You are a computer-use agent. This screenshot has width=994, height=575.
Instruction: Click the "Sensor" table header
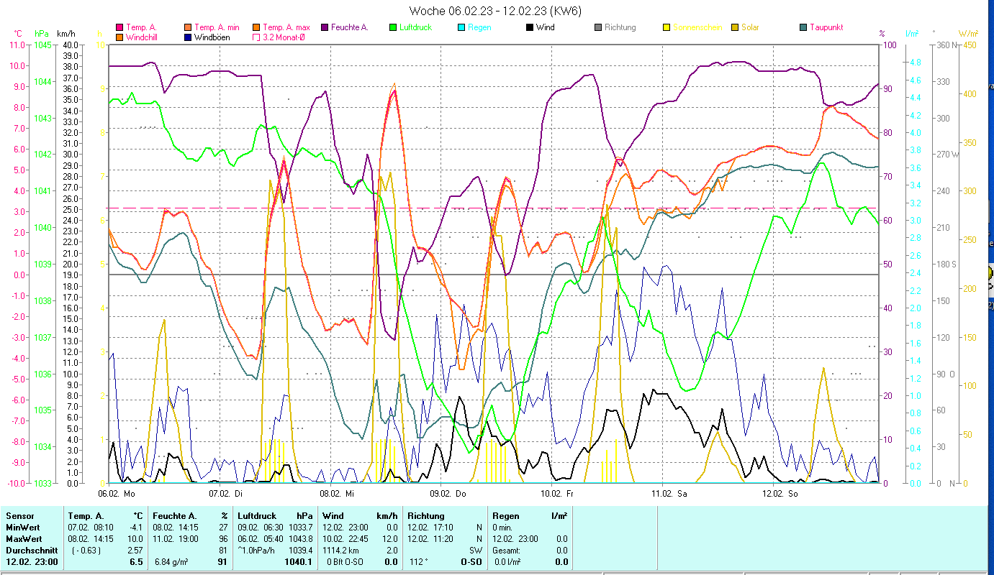tap(19, 516)
